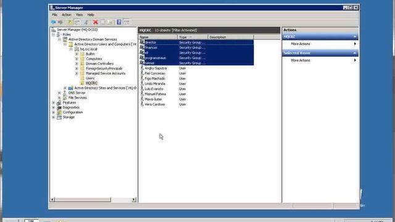The height and width of the screenshot is (222, 395).
Task: Click the hq.crc.local domain icon
Action: pos(77,49)
